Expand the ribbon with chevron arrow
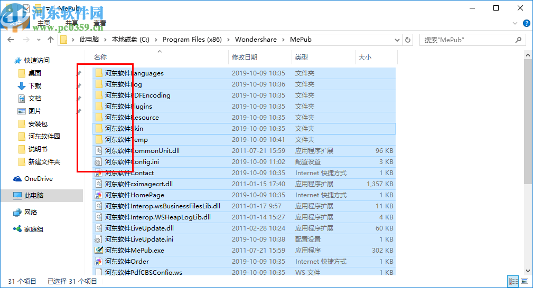 (x=515, y=23)
